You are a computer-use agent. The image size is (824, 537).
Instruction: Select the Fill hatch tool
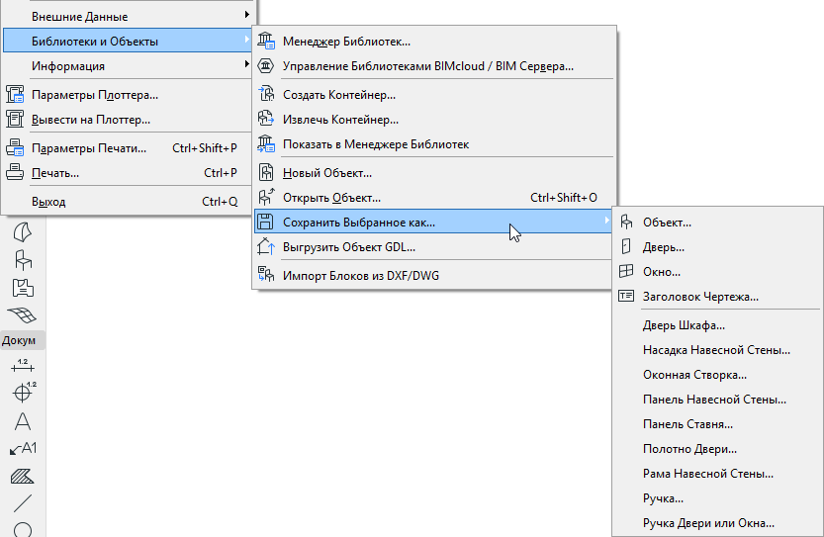[22, 476]
